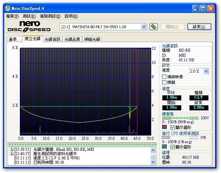Open the 測試(R) menu
Screen dimensions: 221x173
click(29, 16)
